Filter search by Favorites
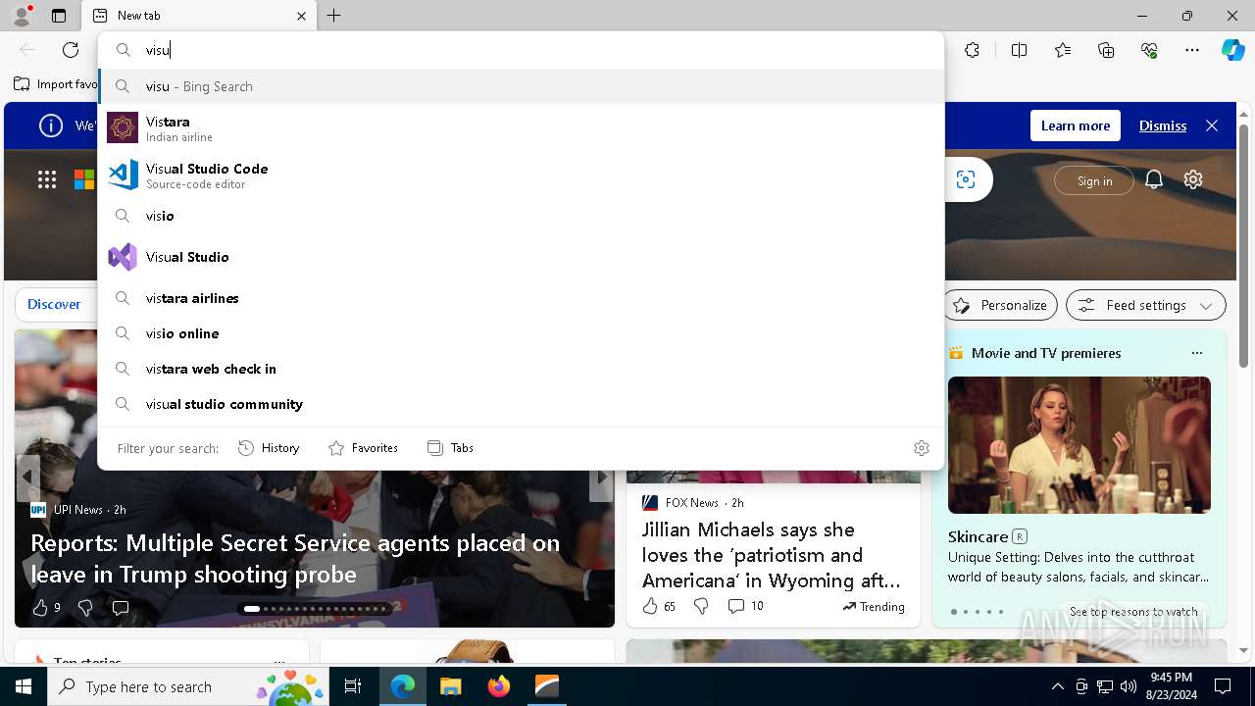 coord(363,448)
